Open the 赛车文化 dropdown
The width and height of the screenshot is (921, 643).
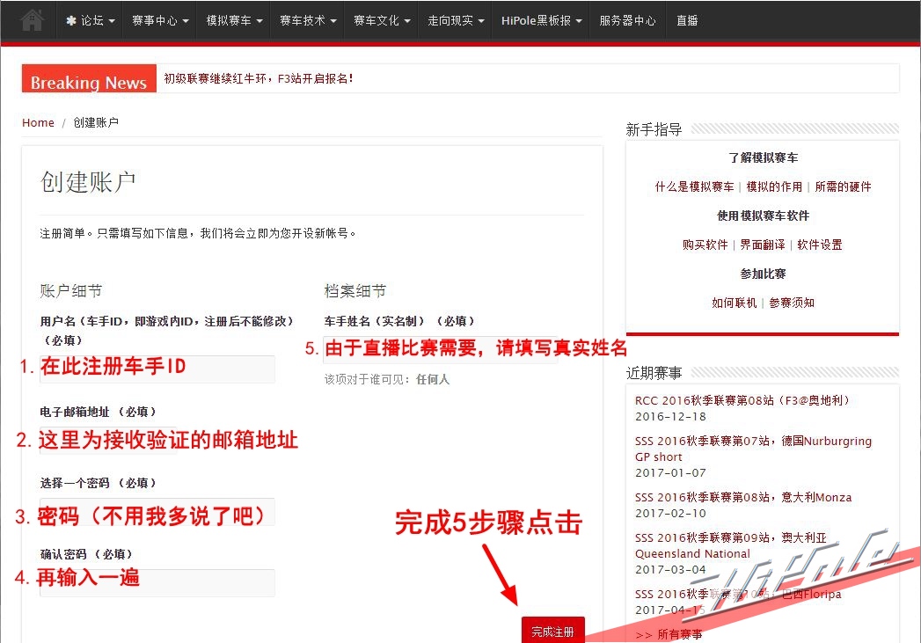(382, 20)
